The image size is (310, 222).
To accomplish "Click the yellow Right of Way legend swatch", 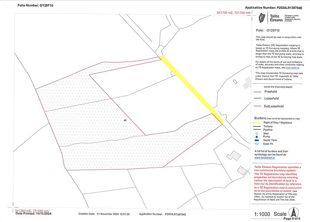I will click(x=257, y=123).
